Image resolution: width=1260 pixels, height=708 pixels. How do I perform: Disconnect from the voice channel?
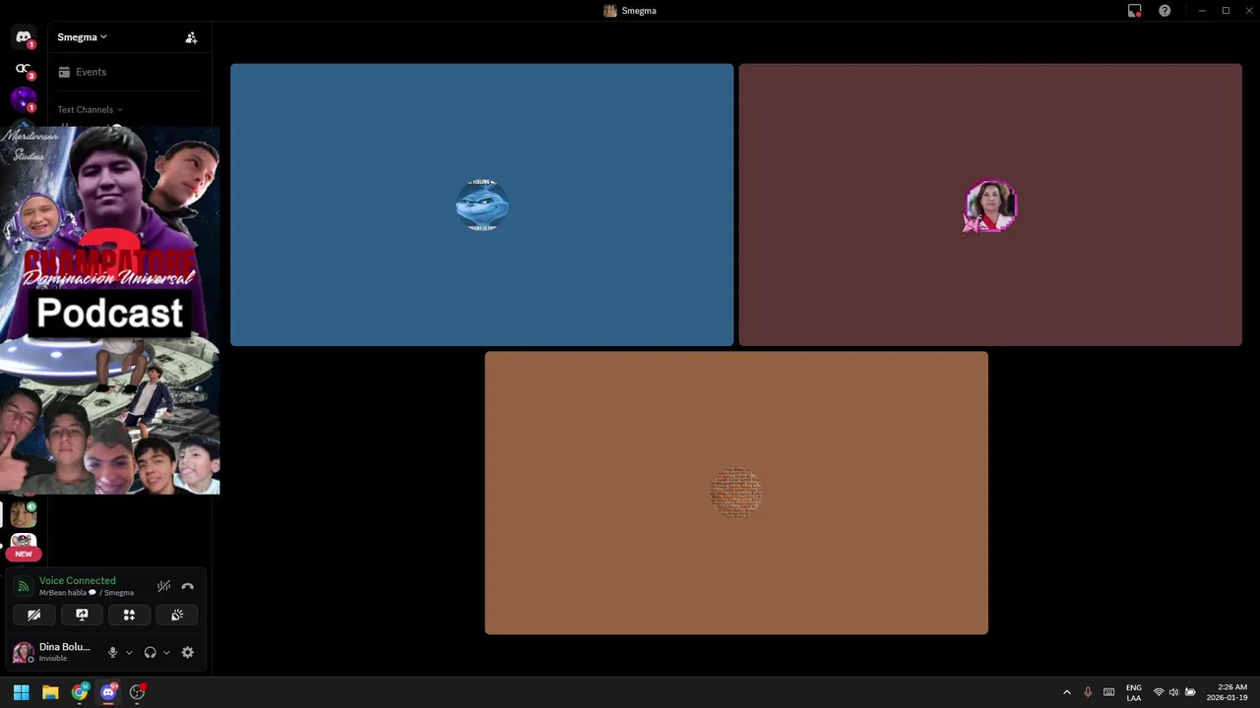click(x=187, y=586)
